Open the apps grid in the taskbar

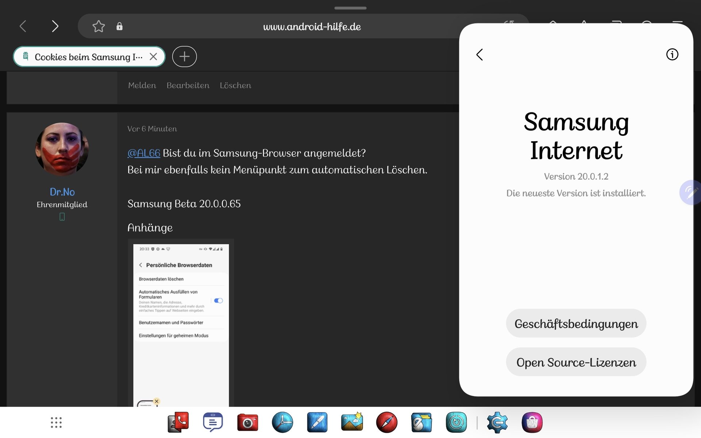point(56,423)
